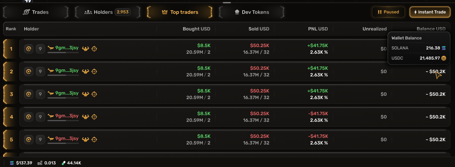Open wallet 9gm...3jsy in rank 2 row
455x167 pixels.
point(67,70)
